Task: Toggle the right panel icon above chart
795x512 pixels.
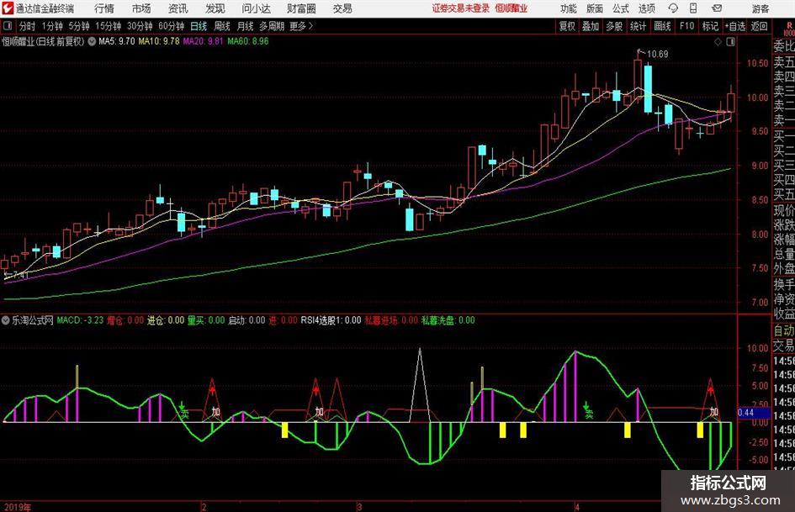Action: coord(730,41)
